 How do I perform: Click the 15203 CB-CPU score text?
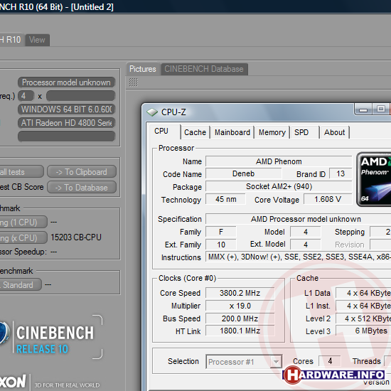point(76,237)
